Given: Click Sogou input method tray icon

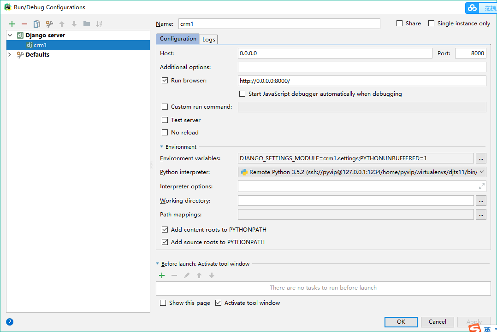Looking at the screenshot, I should tap(474, 328).
